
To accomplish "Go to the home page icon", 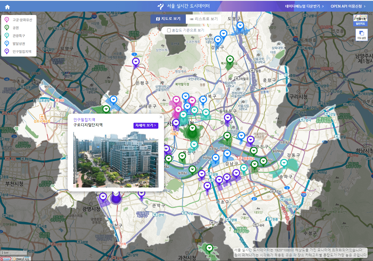I will (x=7, y=7).
